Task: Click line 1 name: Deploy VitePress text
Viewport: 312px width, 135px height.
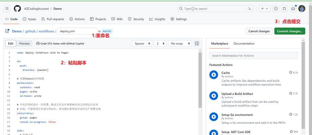Action: point(43,53)
